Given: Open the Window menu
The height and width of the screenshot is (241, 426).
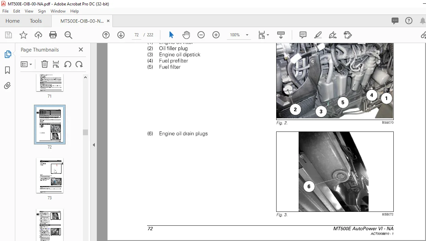Looking at the screenshot, I should pyautogui.click(x=58, y=11).
